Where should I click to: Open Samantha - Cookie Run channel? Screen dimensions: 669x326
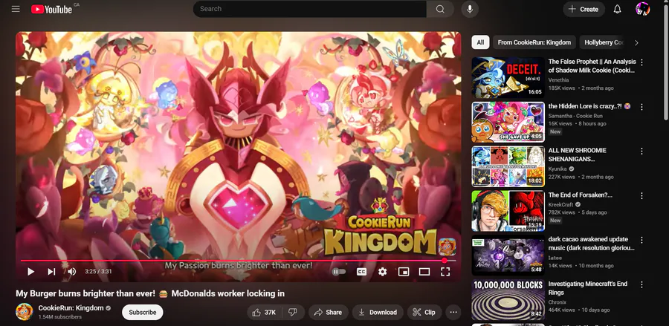click(575, 116)
